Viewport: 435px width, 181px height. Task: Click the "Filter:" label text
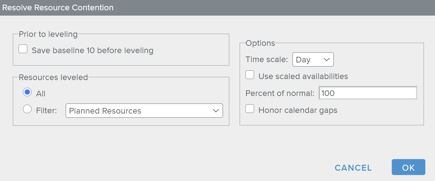coord(47,111)
